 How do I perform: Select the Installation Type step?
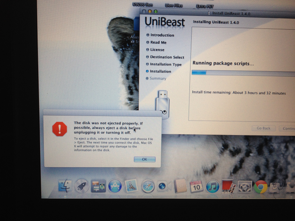(x=164, y=64)
